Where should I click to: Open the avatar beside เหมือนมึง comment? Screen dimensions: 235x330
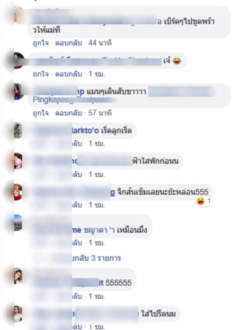tap(18, 223)
